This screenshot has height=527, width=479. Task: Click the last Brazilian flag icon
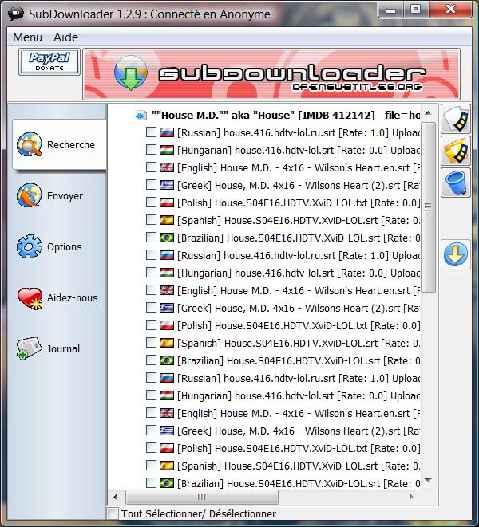tap(167, 483)
